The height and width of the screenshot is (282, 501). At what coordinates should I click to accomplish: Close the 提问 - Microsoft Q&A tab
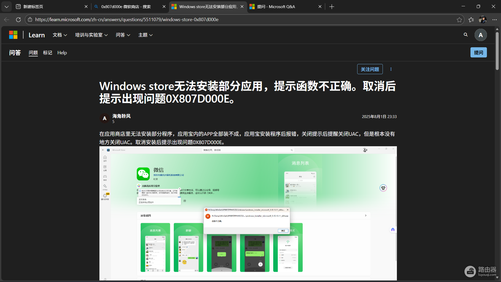click(320, 7)
